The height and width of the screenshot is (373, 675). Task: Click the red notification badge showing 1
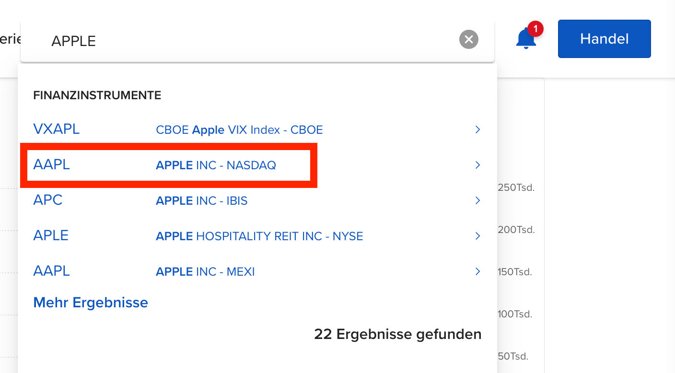[535, 29]
